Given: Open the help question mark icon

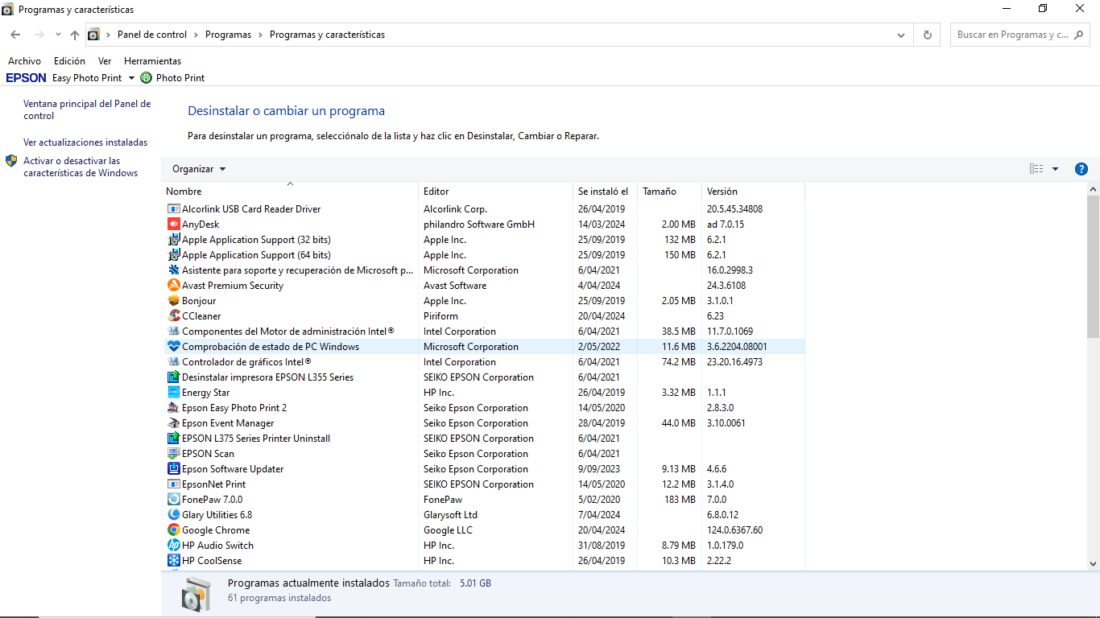Looking at the screenshot, I should [x=1081, y=169].
